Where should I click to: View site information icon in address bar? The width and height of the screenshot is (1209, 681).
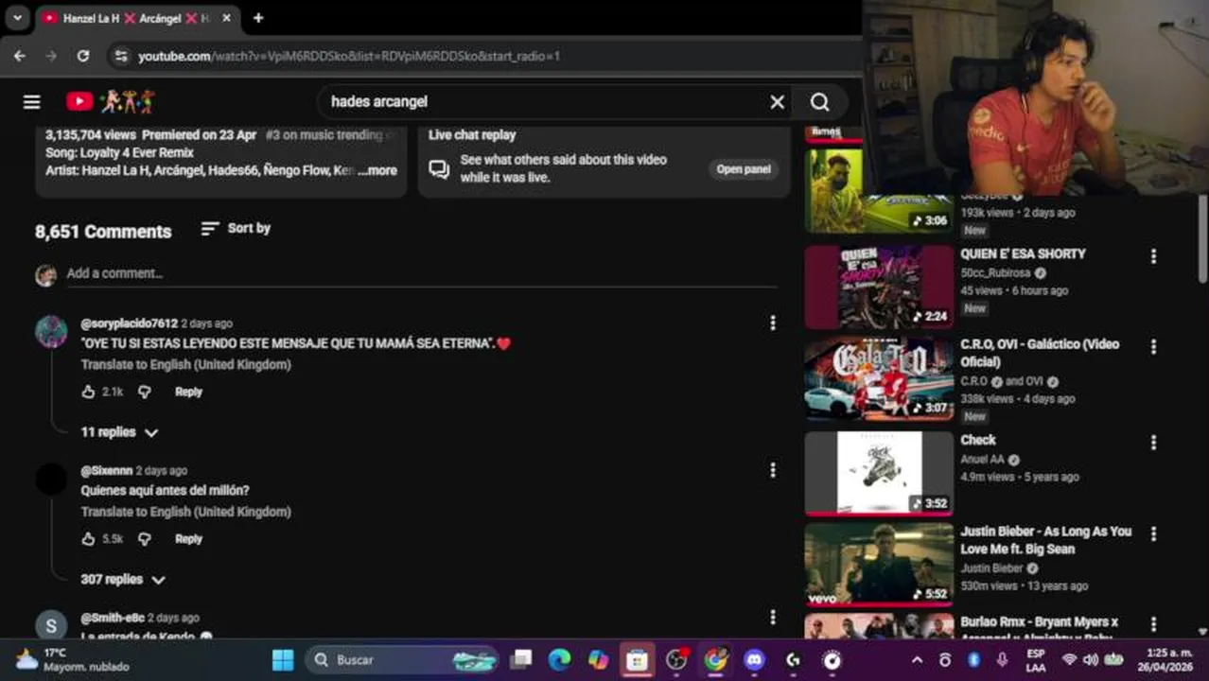[120, 56]
